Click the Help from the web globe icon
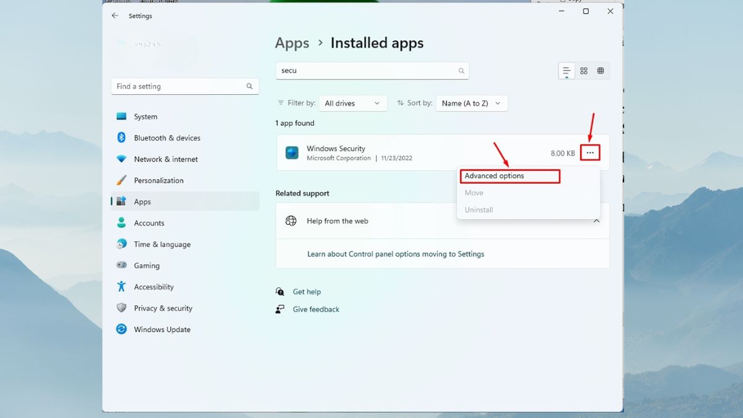 pyautogui.click(x=291, y=221)
